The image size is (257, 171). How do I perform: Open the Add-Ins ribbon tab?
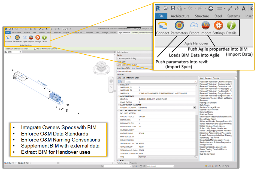(113, 33)
